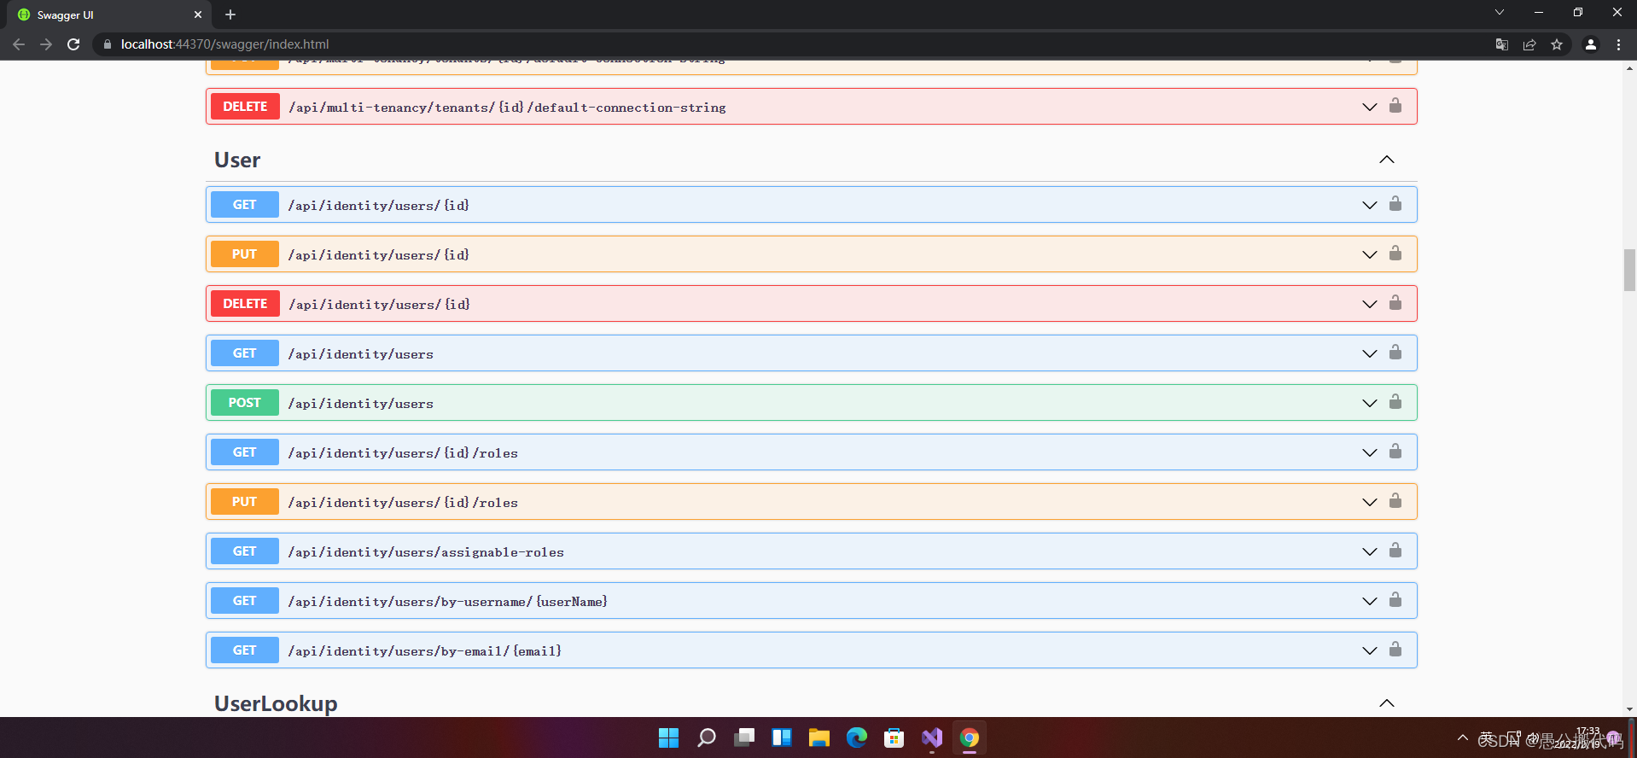Click path /api/identity/users/{id}/roles in PUT row
Screen dimensions: 1637x758
[x=403, y=503]
